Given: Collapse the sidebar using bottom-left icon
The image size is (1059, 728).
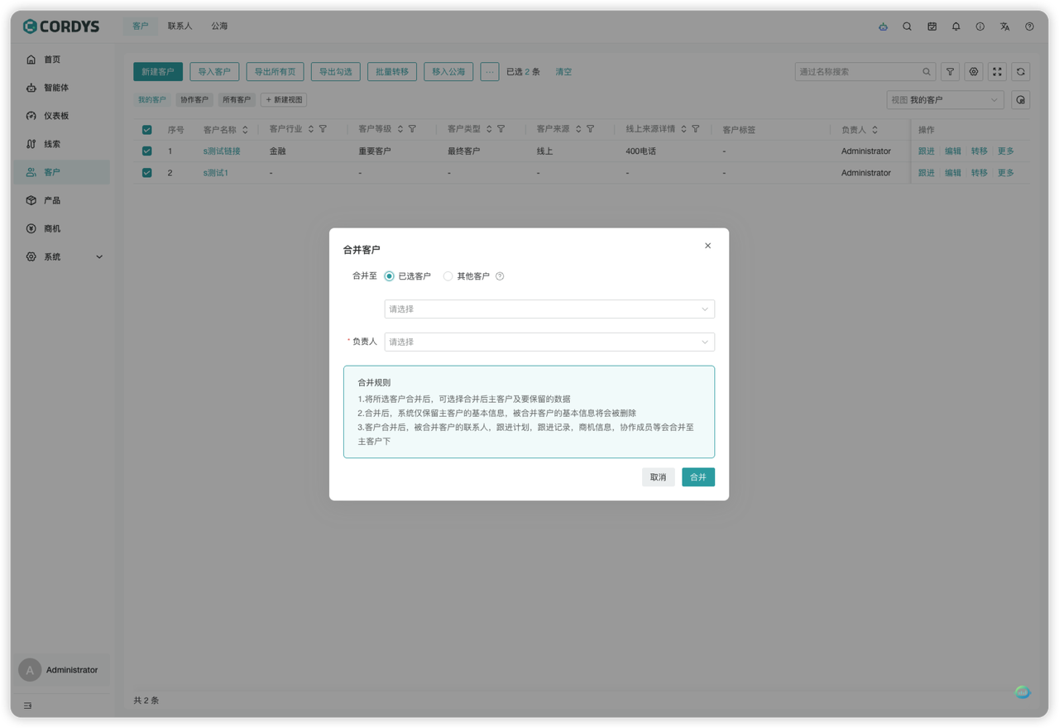Looking at the screenshot, I should 27,706.
